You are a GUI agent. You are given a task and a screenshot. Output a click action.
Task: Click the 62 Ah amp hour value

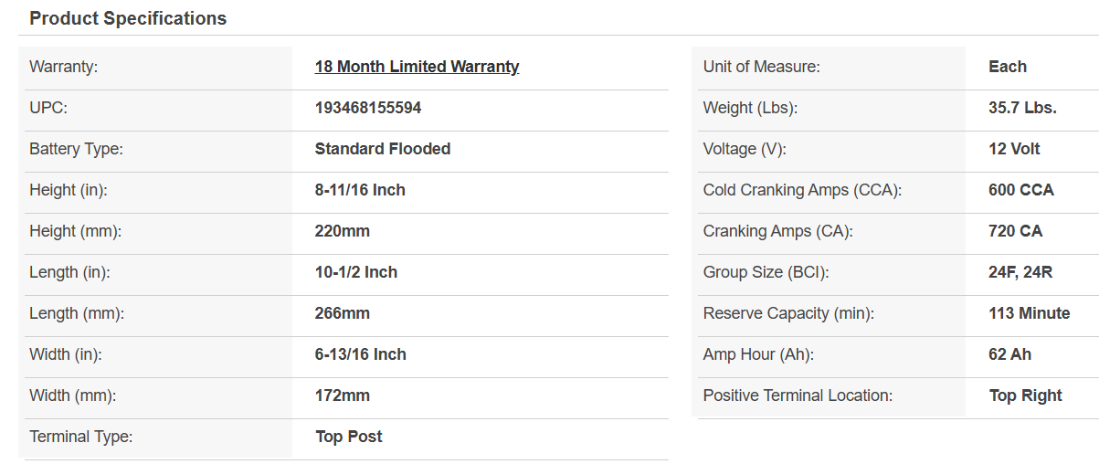(x=1009, y=354)
